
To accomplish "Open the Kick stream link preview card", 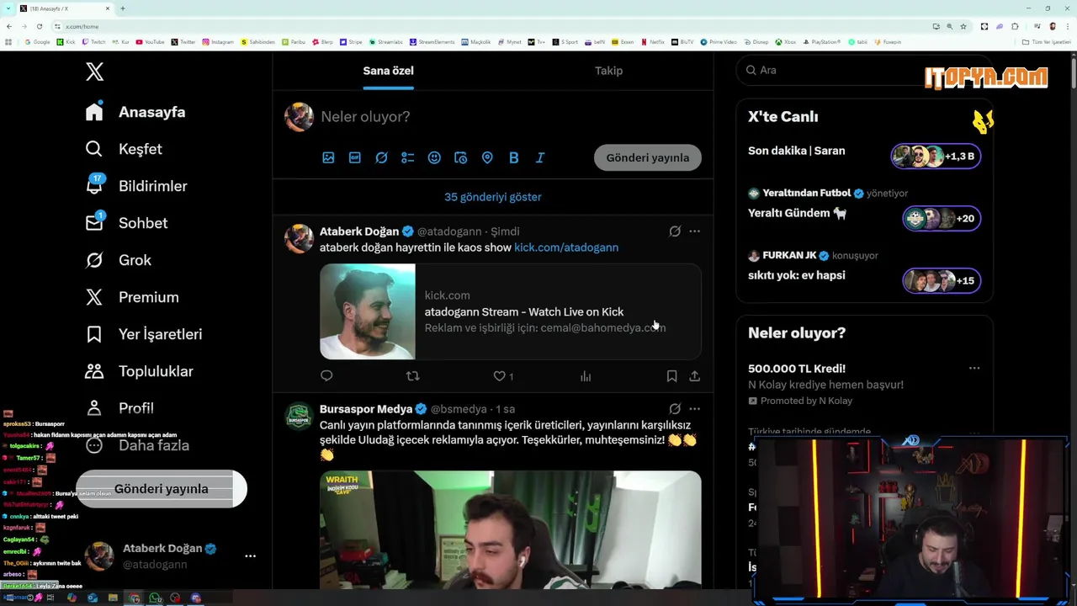I will tap(510, 311).
